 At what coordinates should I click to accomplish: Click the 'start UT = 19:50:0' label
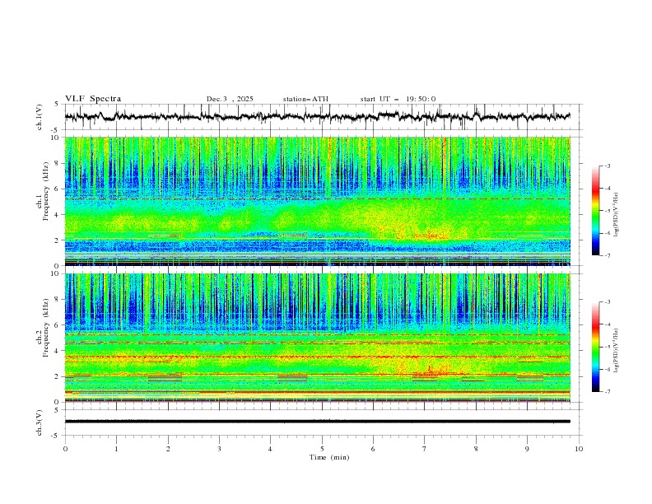tap(398, 99)
